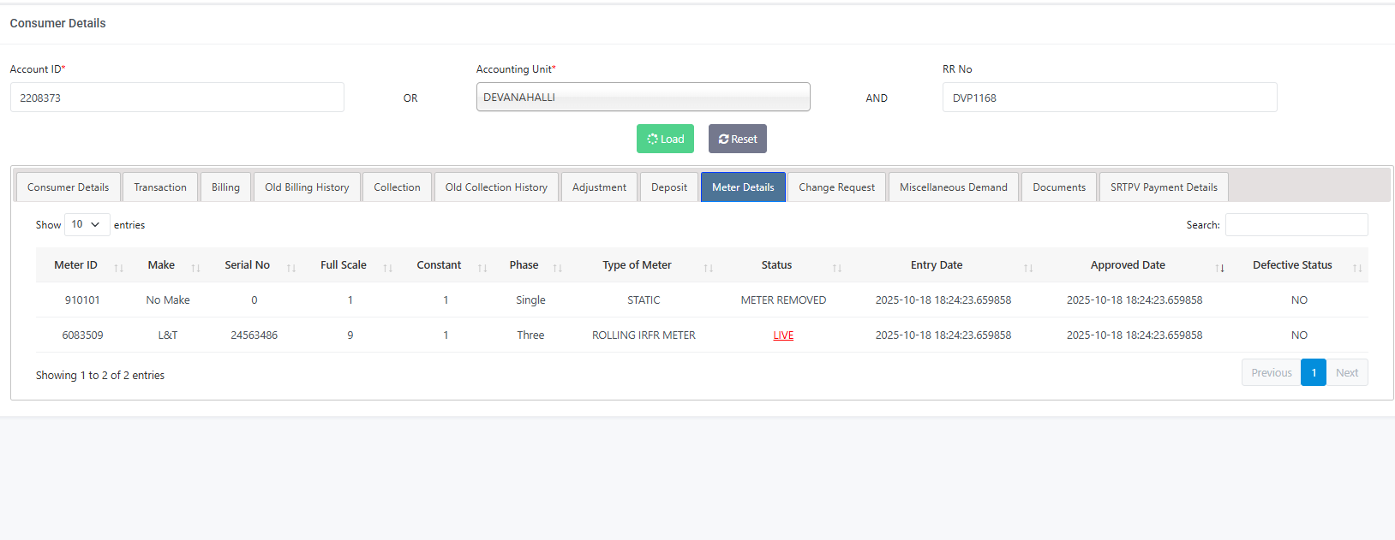Screen dimensions: 1395x540
Task: Click the sort icon next to Constant
Action: 482,268
